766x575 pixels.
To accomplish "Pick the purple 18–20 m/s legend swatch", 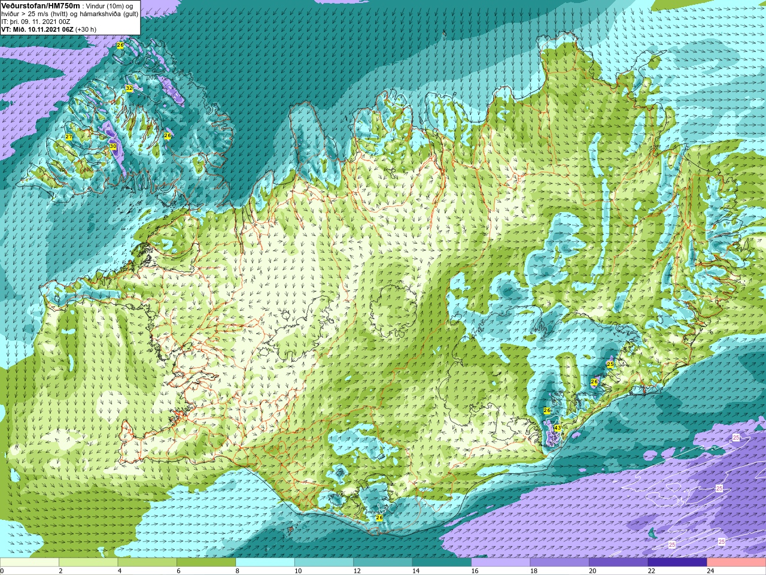I will tap(560, 562).
